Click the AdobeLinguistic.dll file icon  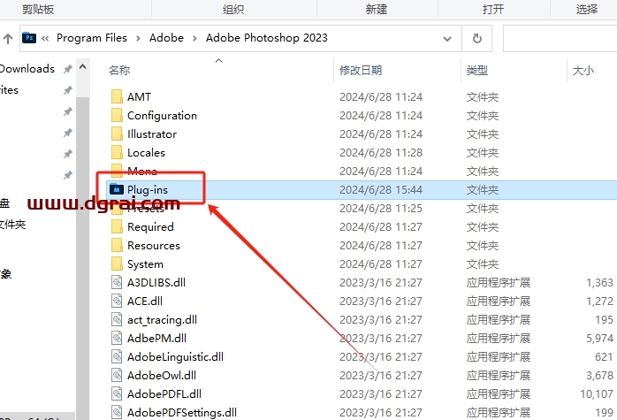click(117, 356)
